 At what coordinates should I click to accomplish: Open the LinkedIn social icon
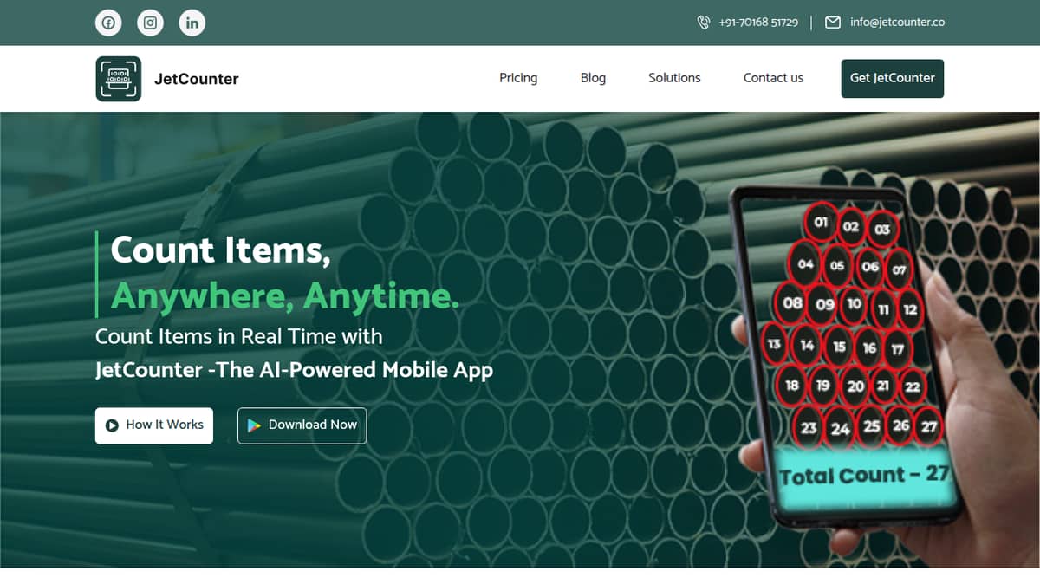pyautogui.click(x=192, y=23)
